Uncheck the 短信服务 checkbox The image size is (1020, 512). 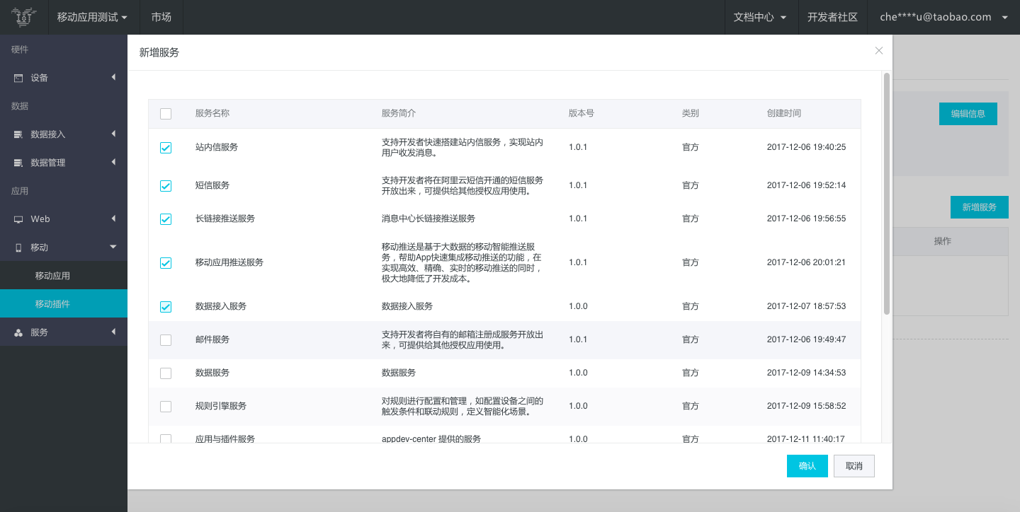pyautogui.click(x=166, y=186)
